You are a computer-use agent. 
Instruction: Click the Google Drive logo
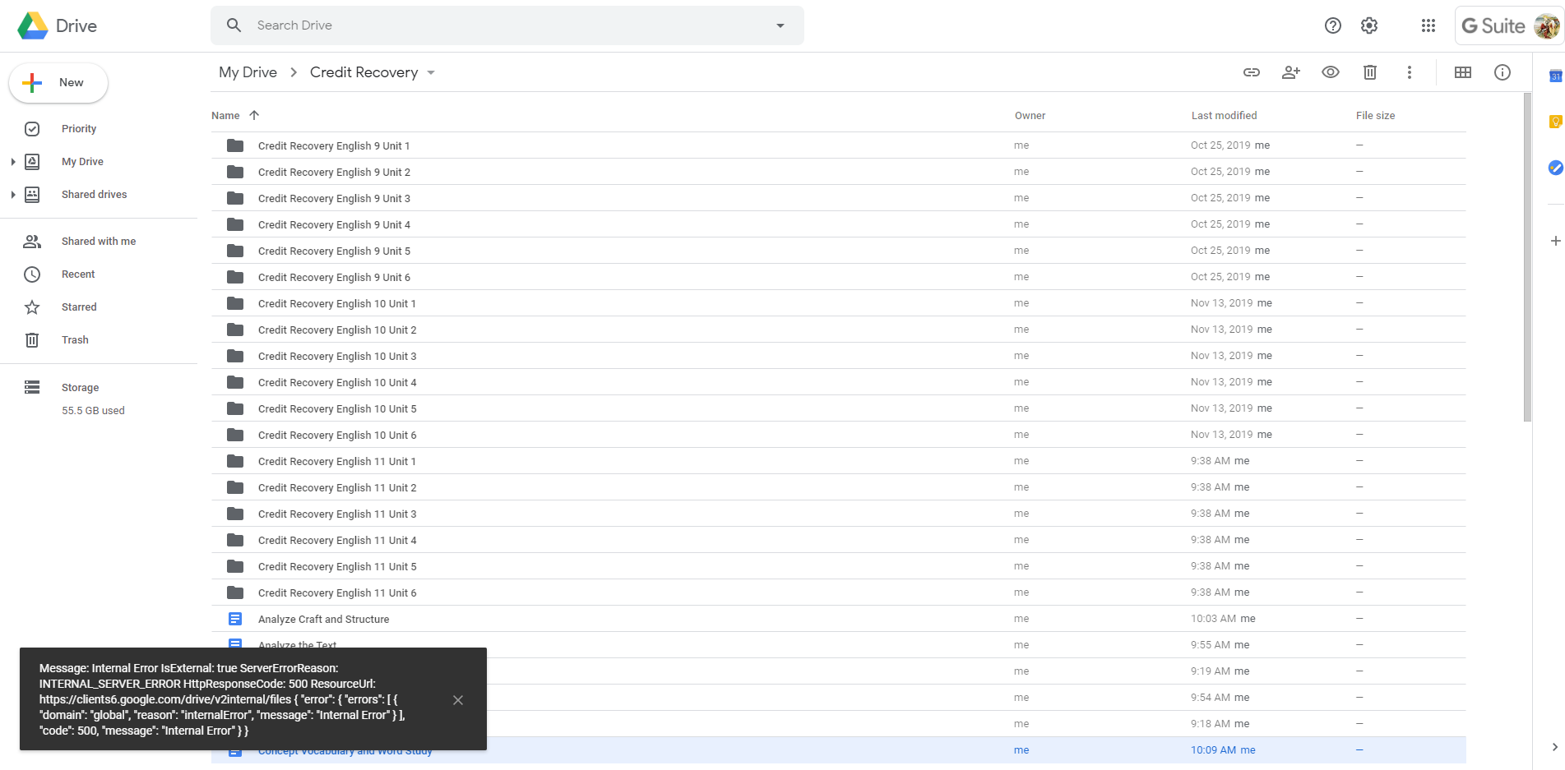(x=33, y=25)
